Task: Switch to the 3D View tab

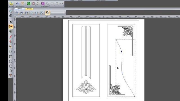Action: (x=29, y=9)
